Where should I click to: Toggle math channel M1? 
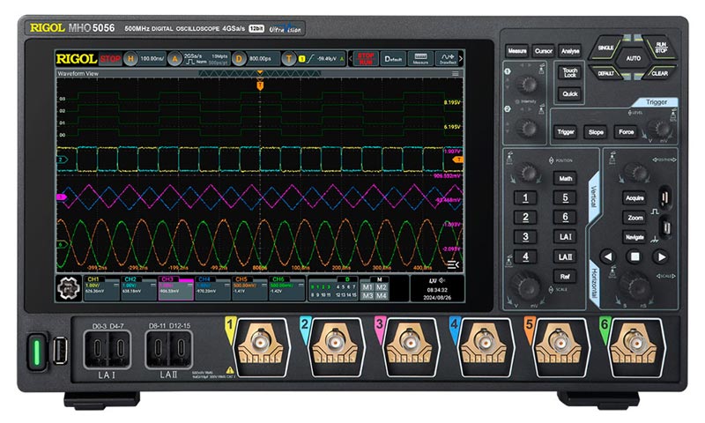click(x=367, y=287)
